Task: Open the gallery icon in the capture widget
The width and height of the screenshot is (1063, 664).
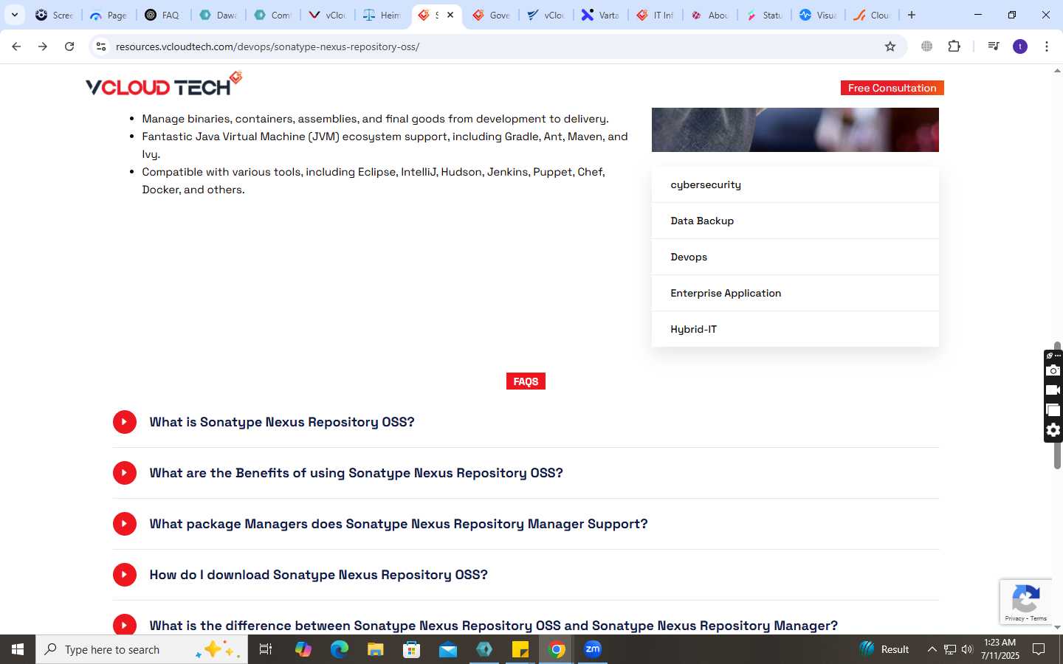Action: tap(1053, 410)
